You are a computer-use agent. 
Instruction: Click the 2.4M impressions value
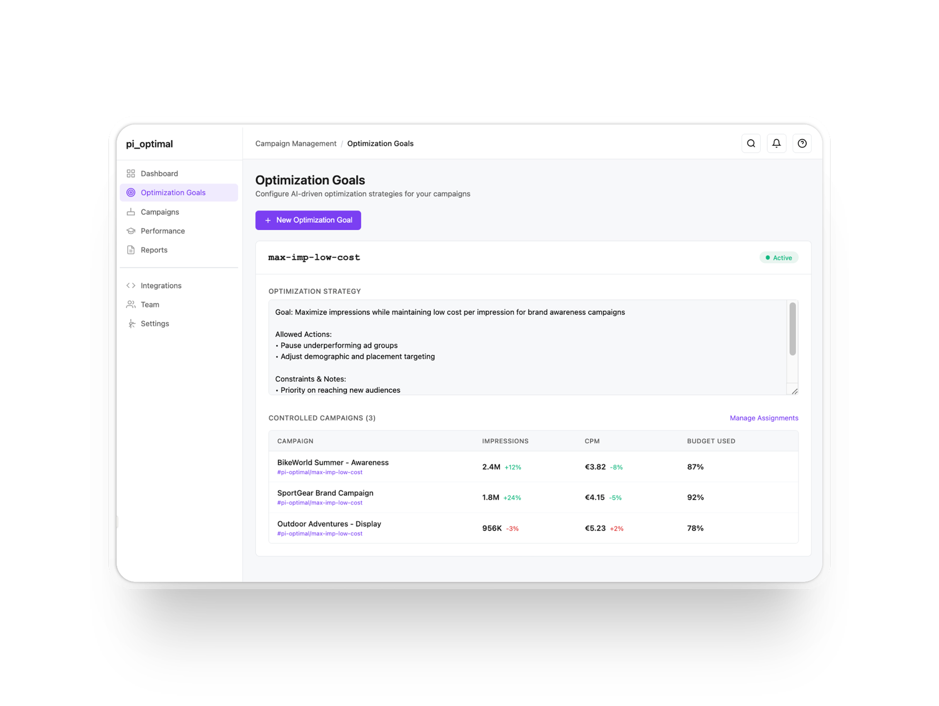click(491, 467)
